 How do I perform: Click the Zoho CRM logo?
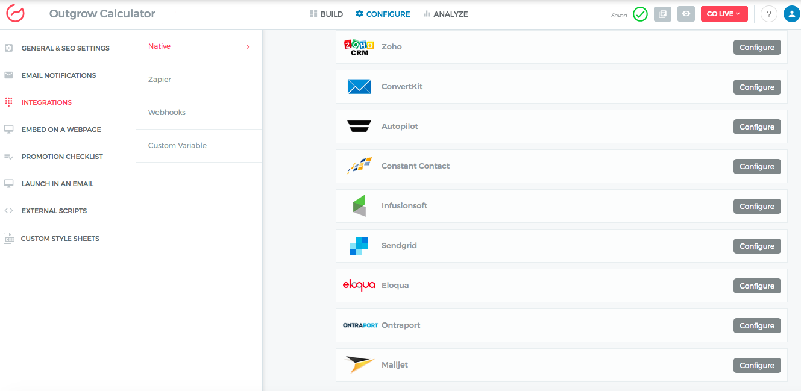(x=359, y=47)
